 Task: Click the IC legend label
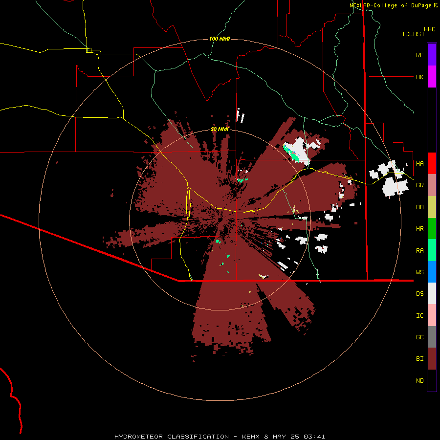[419, 316]
